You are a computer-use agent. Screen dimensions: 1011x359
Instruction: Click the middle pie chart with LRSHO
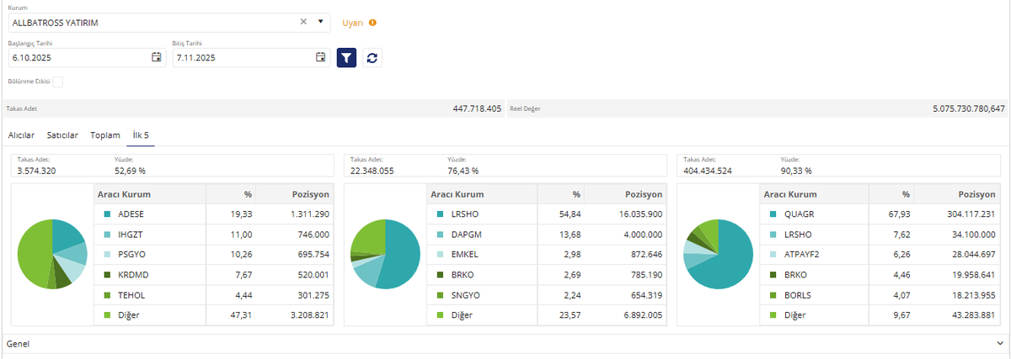point(385,254)
